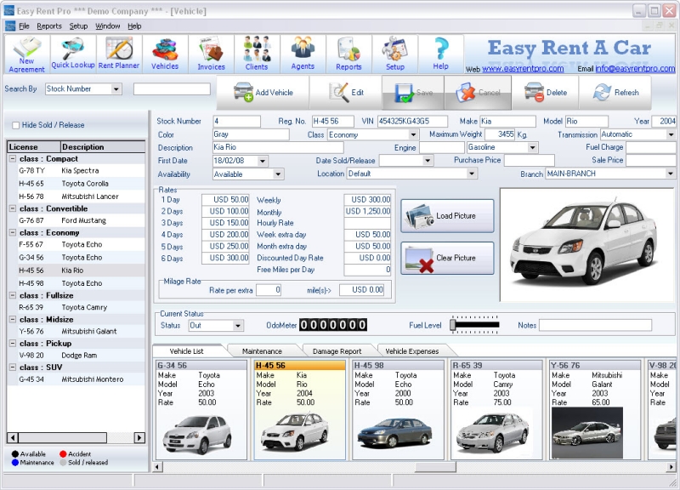
Task: Click the Load Picture button
Action: point(448,216)
